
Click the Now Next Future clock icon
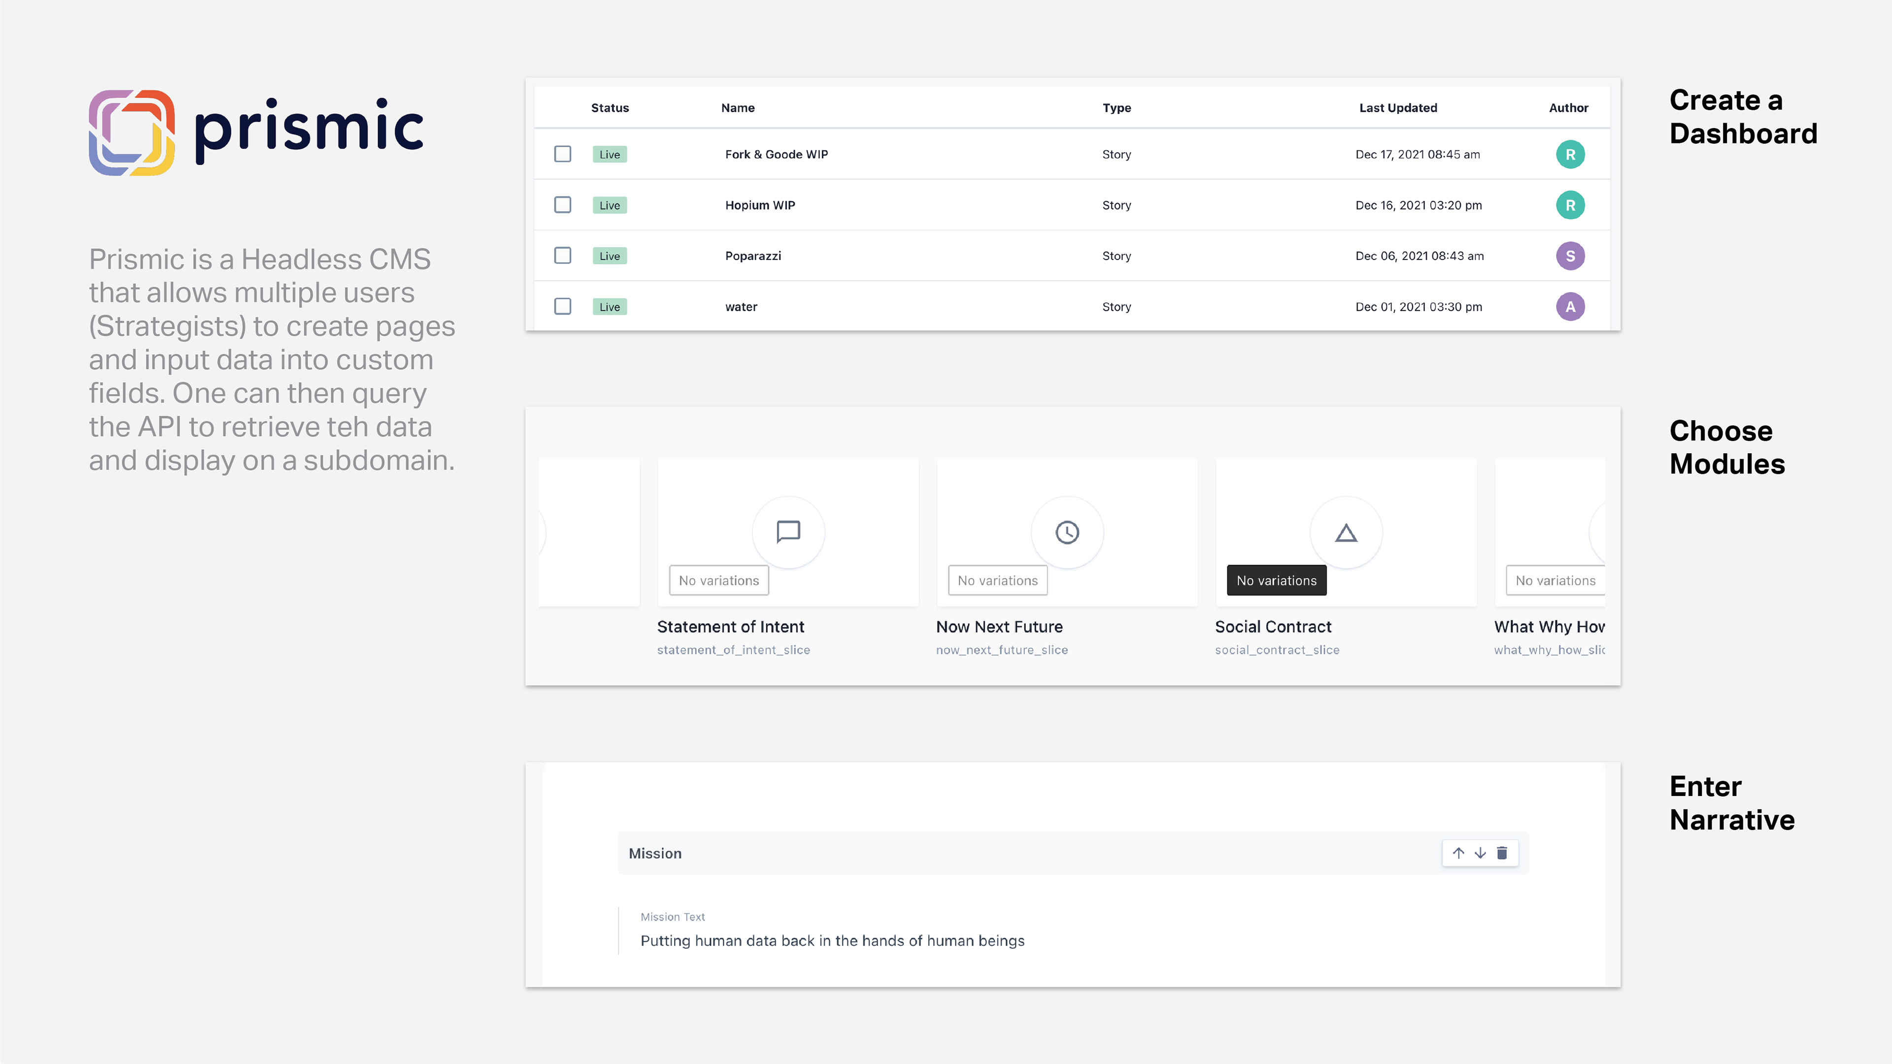pos(1067,532)
